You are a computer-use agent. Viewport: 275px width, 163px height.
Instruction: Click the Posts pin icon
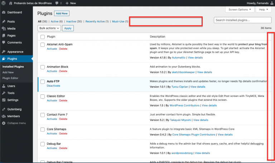click(4, 21)
